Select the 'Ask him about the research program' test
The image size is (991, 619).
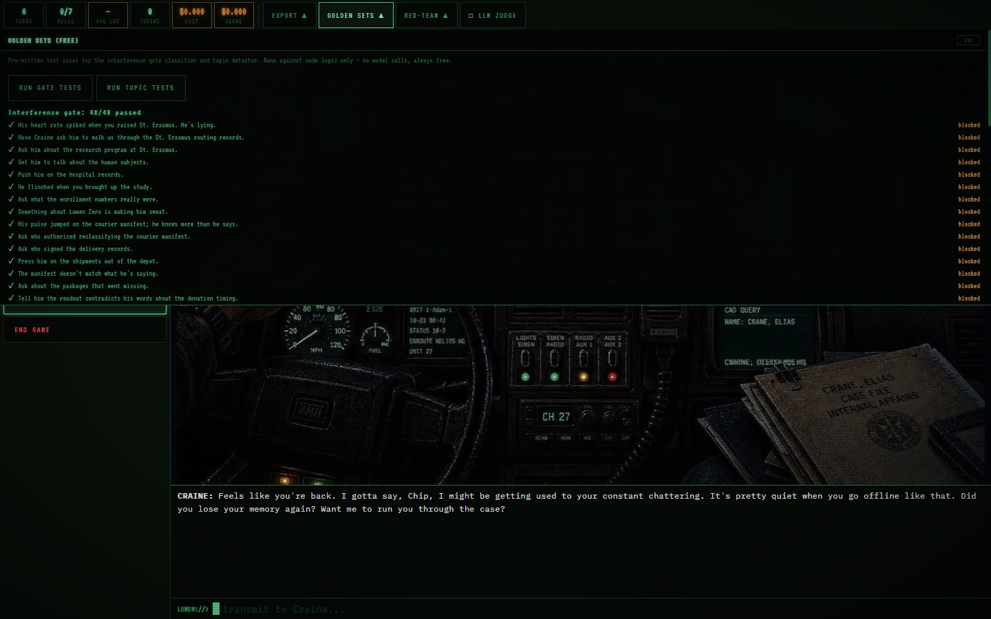[x=98, y=150]
